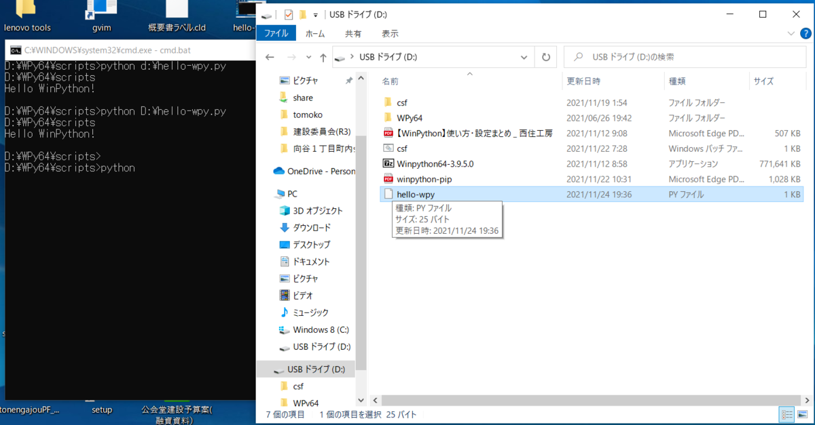Select the Winpython64-3.9.5.0 application file

(x=435, y=163)
